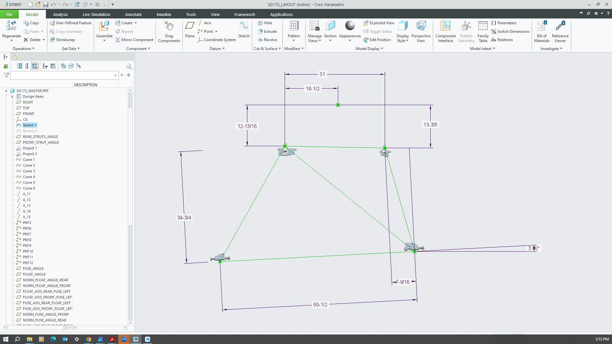This screenshot has height=344, width=612.
Task: Expand the Design Items tree node
Action: [12, 97]
